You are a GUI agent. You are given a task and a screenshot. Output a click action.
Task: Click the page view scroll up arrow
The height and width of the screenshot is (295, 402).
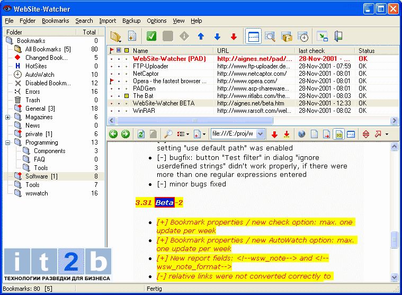[x=394, y=147]
